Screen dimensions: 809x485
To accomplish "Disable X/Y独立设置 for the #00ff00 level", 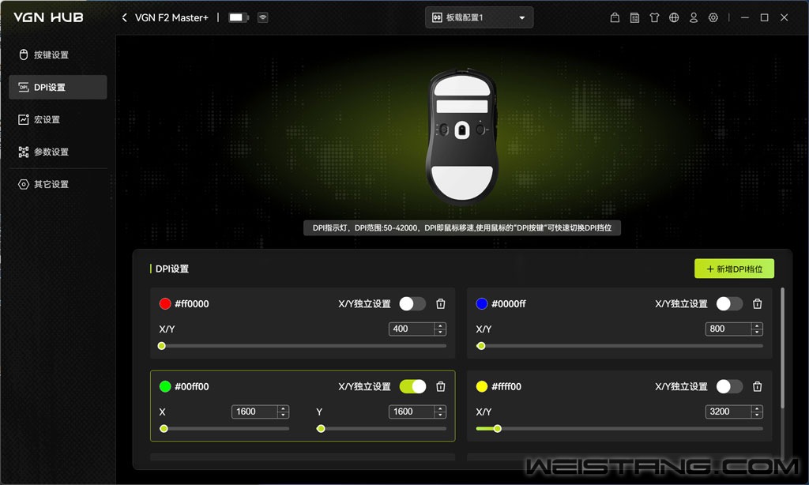I will click(x=412, y=387).
